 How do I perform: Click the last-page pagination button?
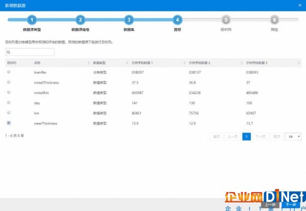tap(276, 137)
